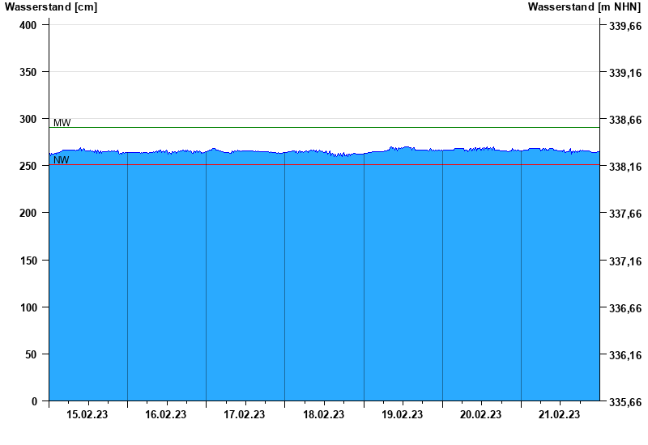
Task: Select the 150 value on the left axis
Action: [x=28, y=261]
